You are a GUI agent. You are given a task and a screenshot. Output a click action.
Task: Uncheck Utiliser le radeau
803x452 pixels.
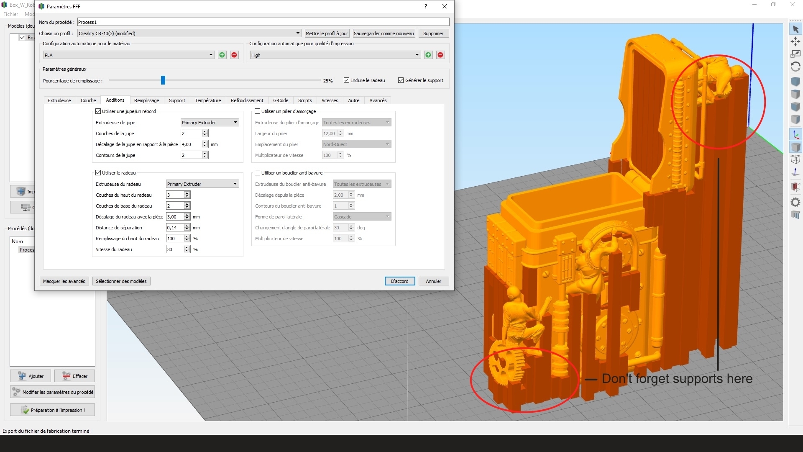click(x=98, y=173)
